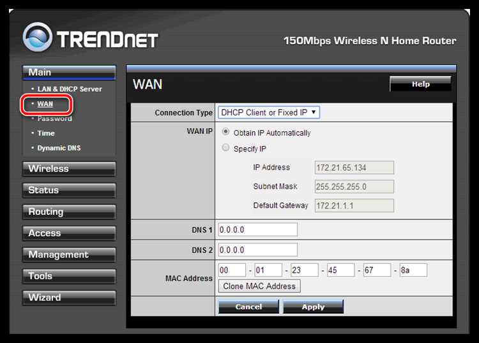Click the TRENDnet globe logo icon
The height and width of the screenshot is (343, 479).
pos(38,37)
